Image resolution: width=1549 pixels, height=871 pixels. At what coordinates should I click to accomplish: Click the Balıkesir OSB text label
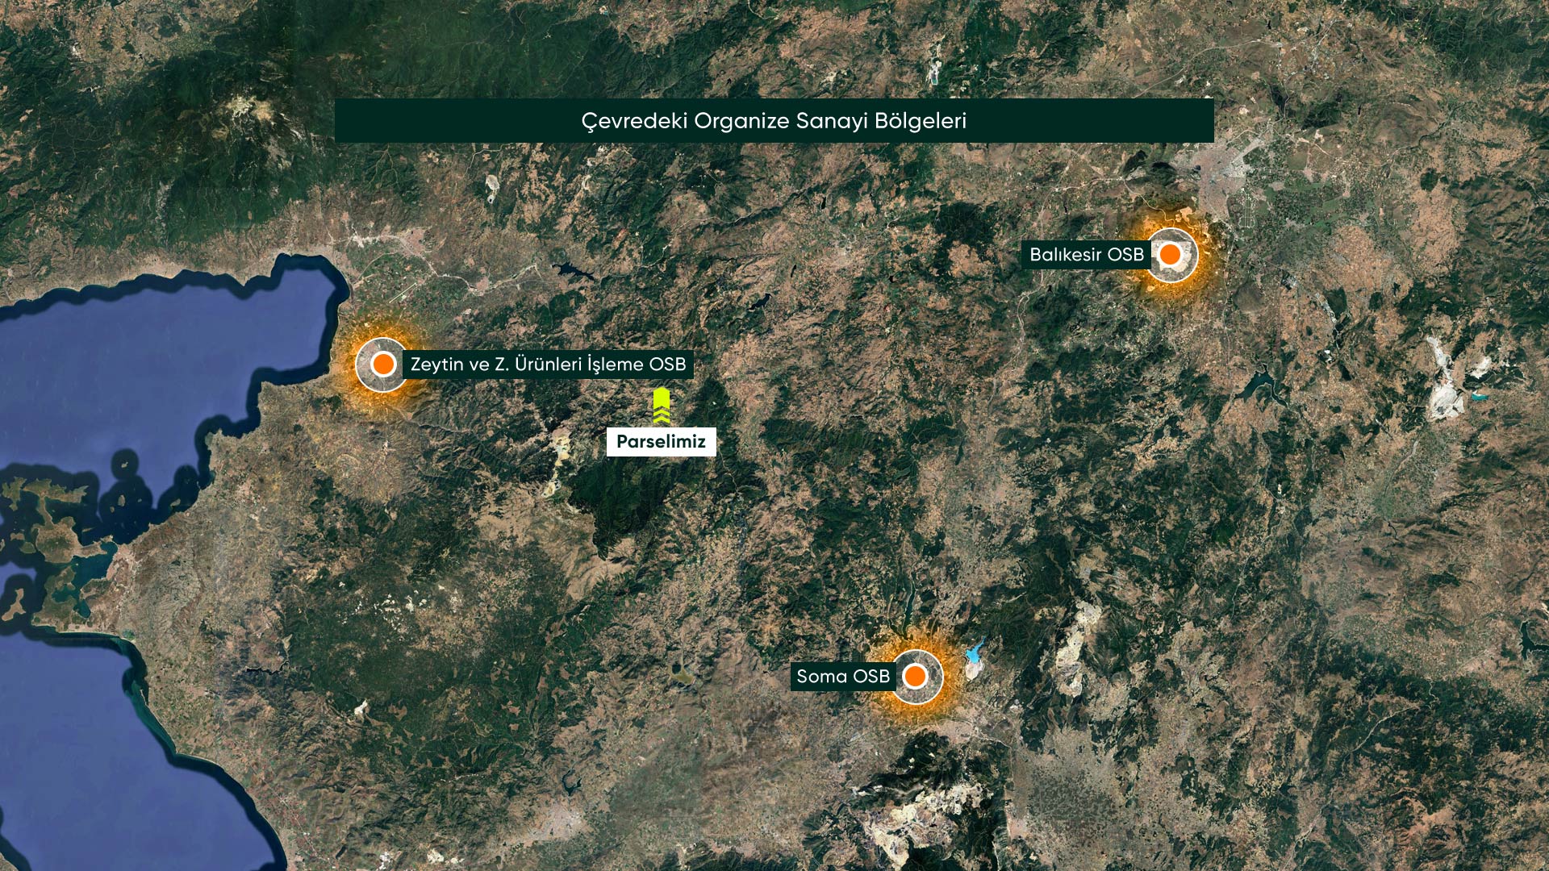pyautogui.click(x=1086, y=255)
